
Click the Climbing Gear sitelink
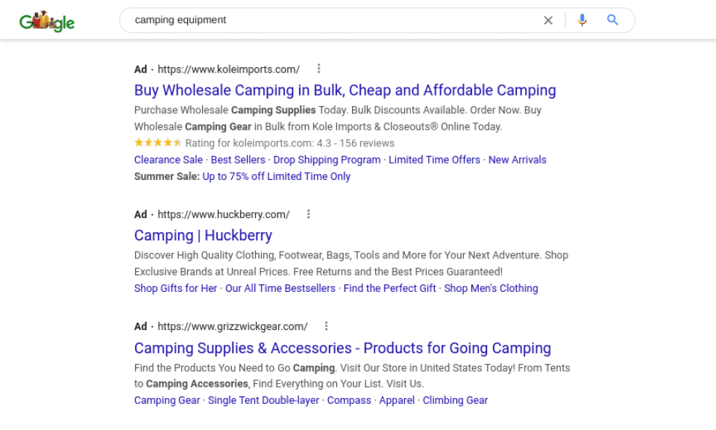(455, 400)
